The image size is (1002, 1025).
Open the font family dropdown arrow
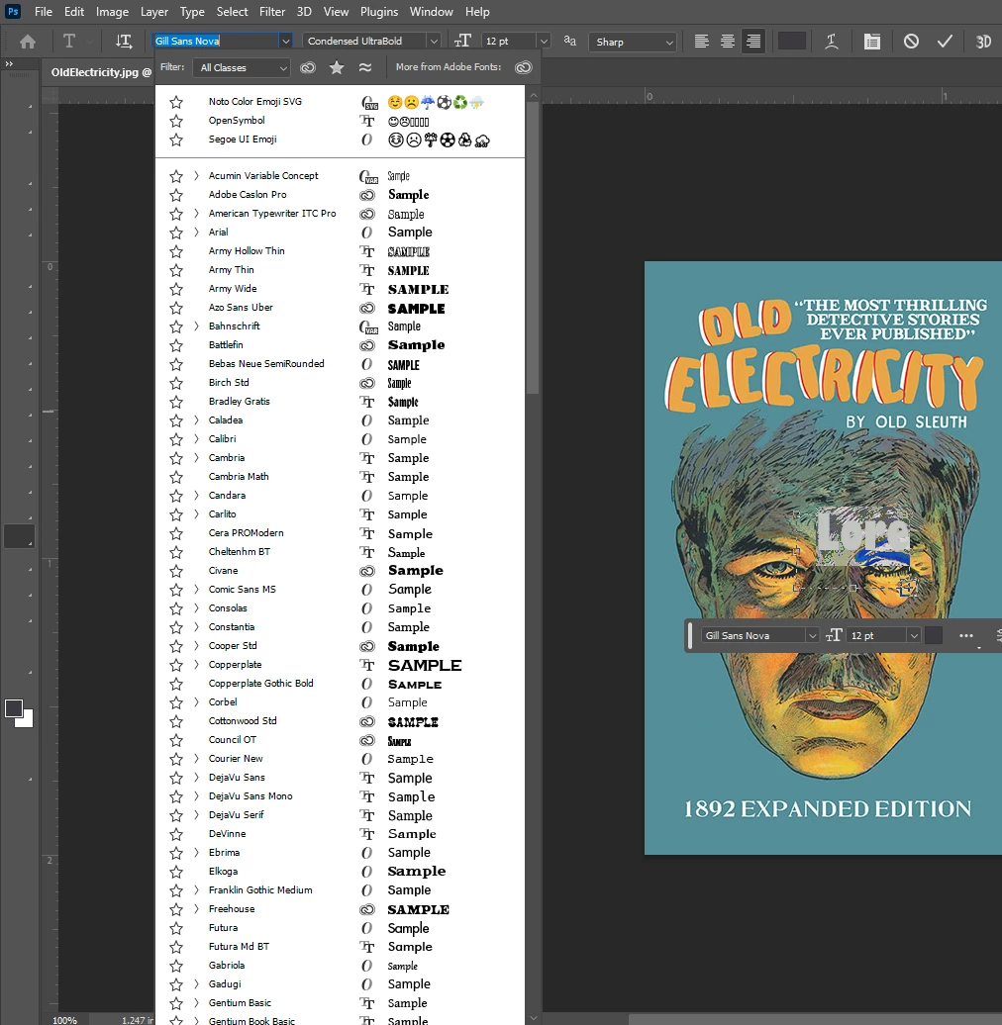(285, 42)
